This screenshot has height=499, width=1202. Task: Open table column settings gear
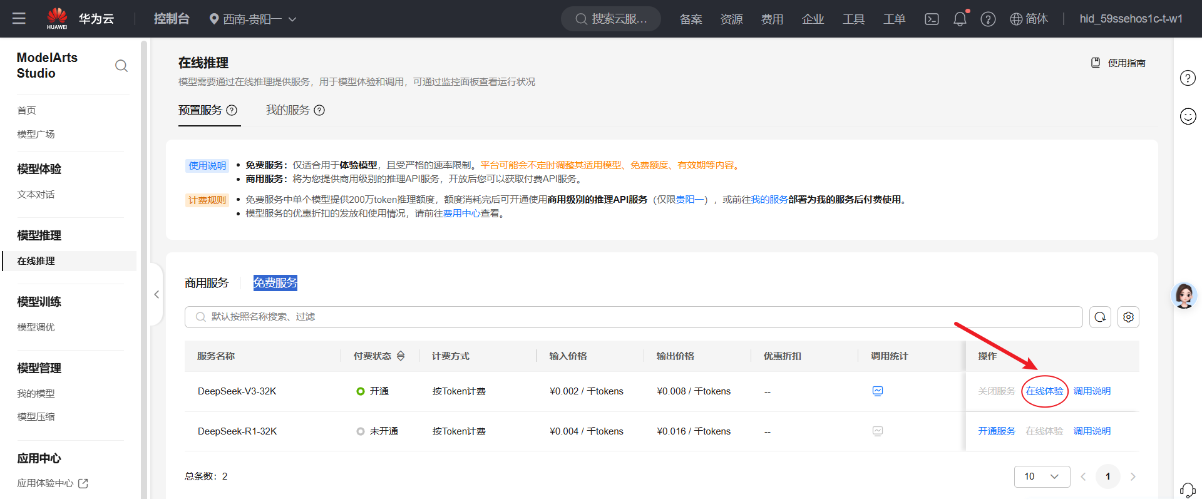point(1128,317)
